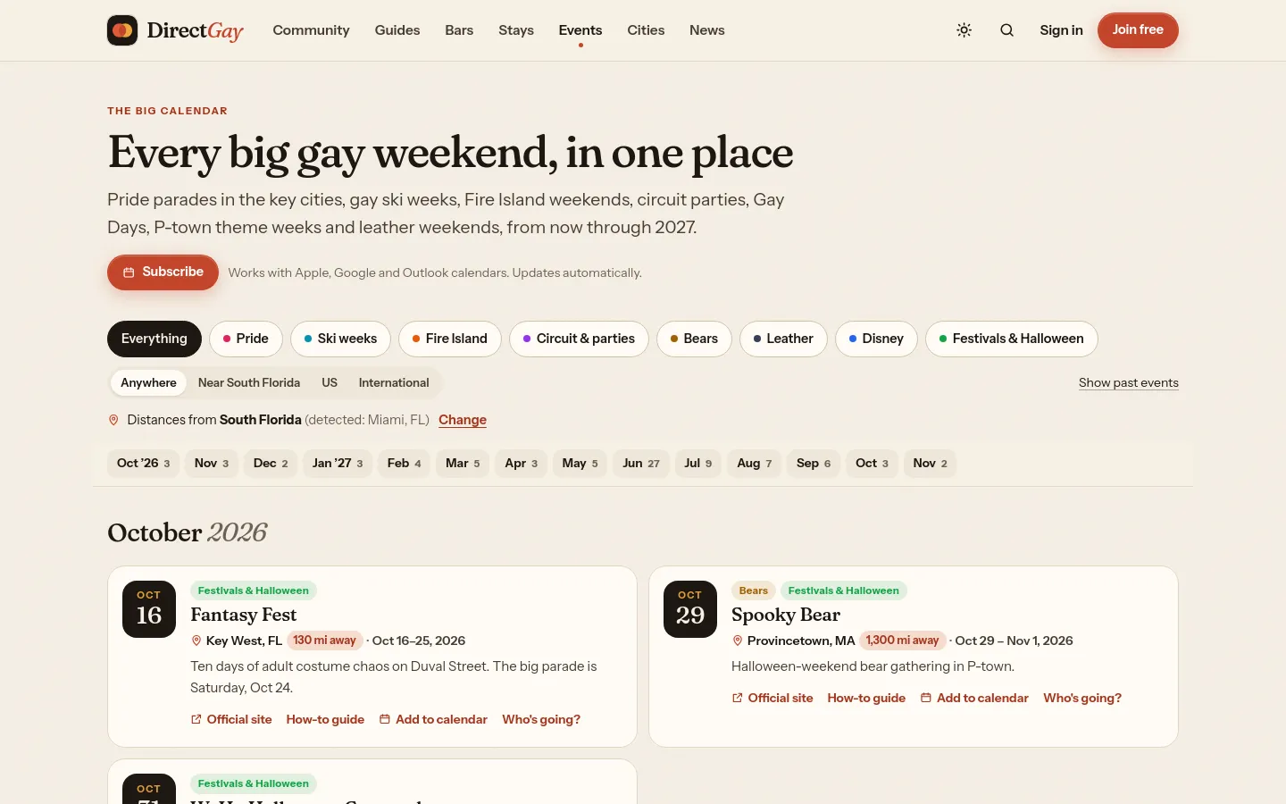Jump to Dec in the month strip
Image resolution: width=1286 pixels, height=804 pixels.
click(x=271, y=464)
